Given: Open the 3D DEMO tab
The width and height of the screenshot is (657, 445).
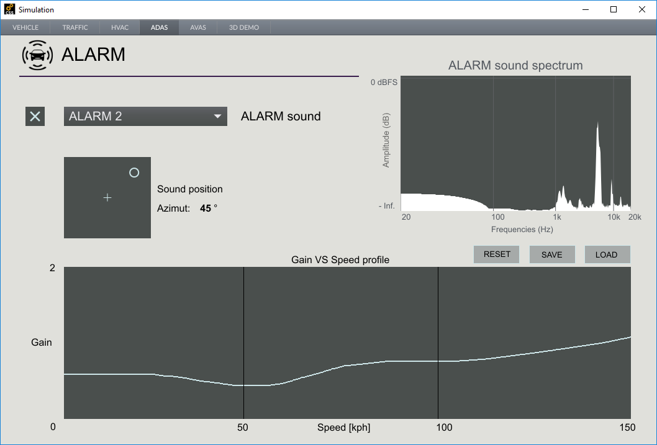Looking at the screenshot, I should 243,27.
